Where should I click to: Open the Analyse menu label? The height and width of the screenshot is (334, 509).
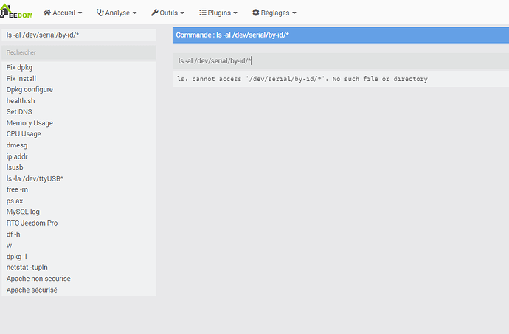point(117,13)
